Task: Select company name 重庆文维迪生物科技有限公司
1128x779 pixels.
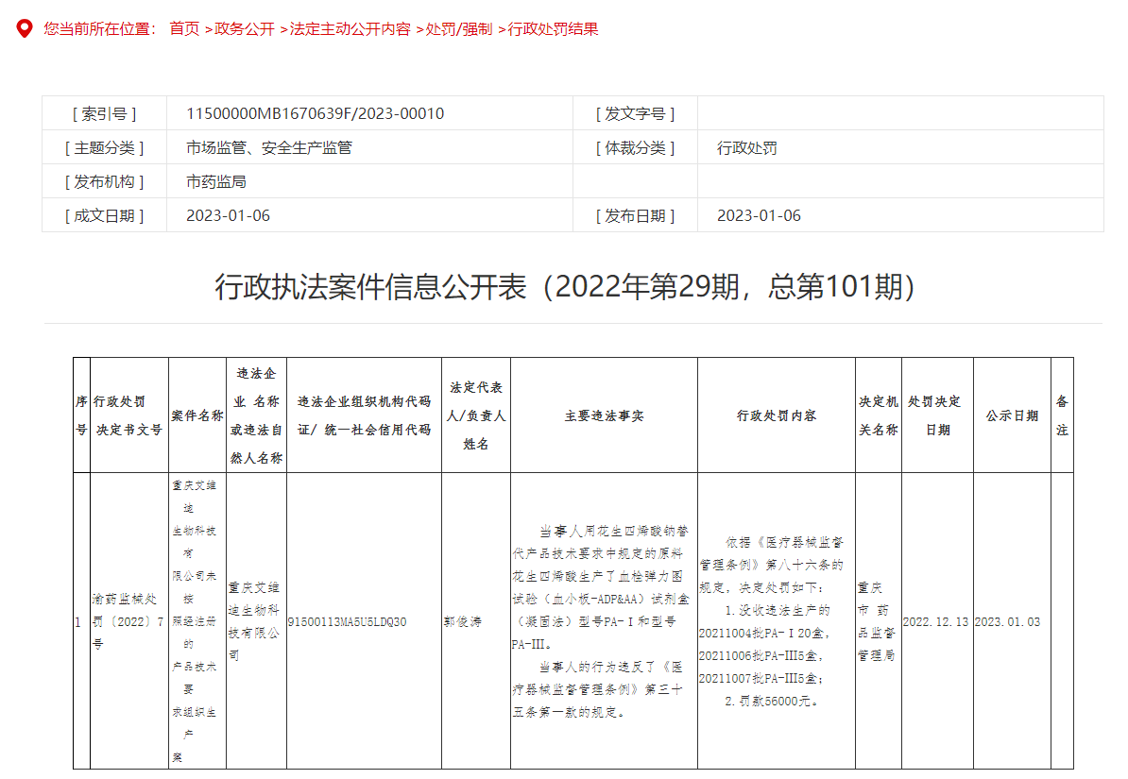Action: tap(254, 621)
